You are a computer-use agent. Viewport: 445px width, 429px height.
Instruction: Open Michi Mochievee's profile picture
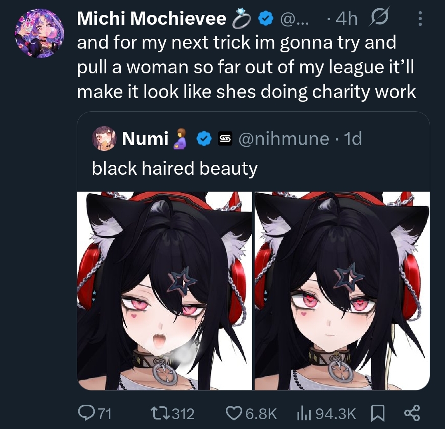click(x=40, y=33)
